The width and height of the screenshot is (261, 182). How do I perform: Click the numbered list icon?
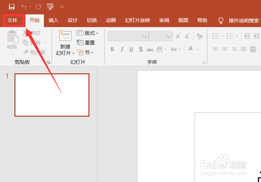point(230,36)
